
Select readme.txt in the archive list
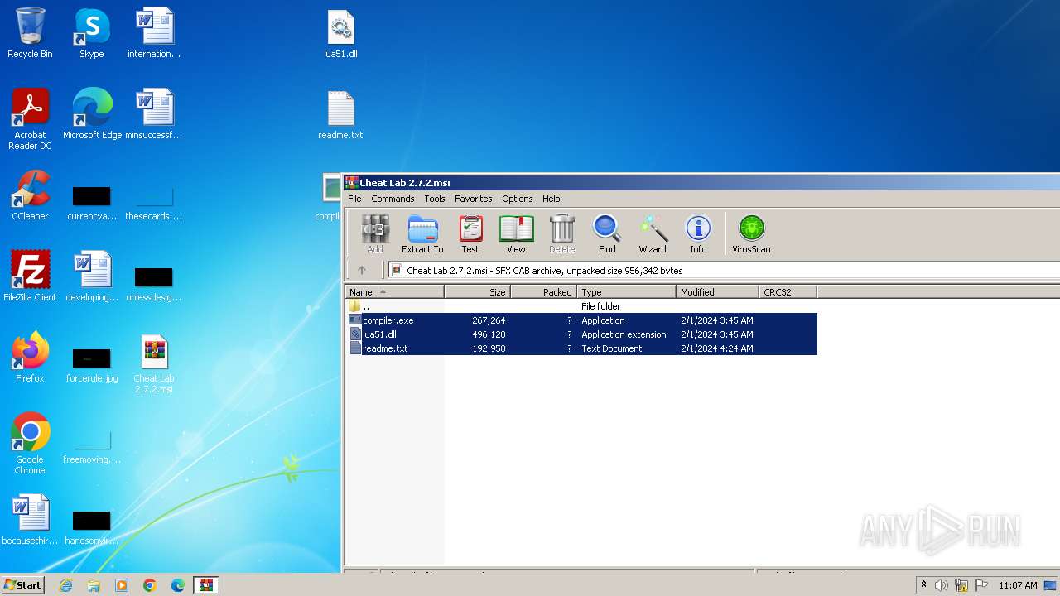581,348
